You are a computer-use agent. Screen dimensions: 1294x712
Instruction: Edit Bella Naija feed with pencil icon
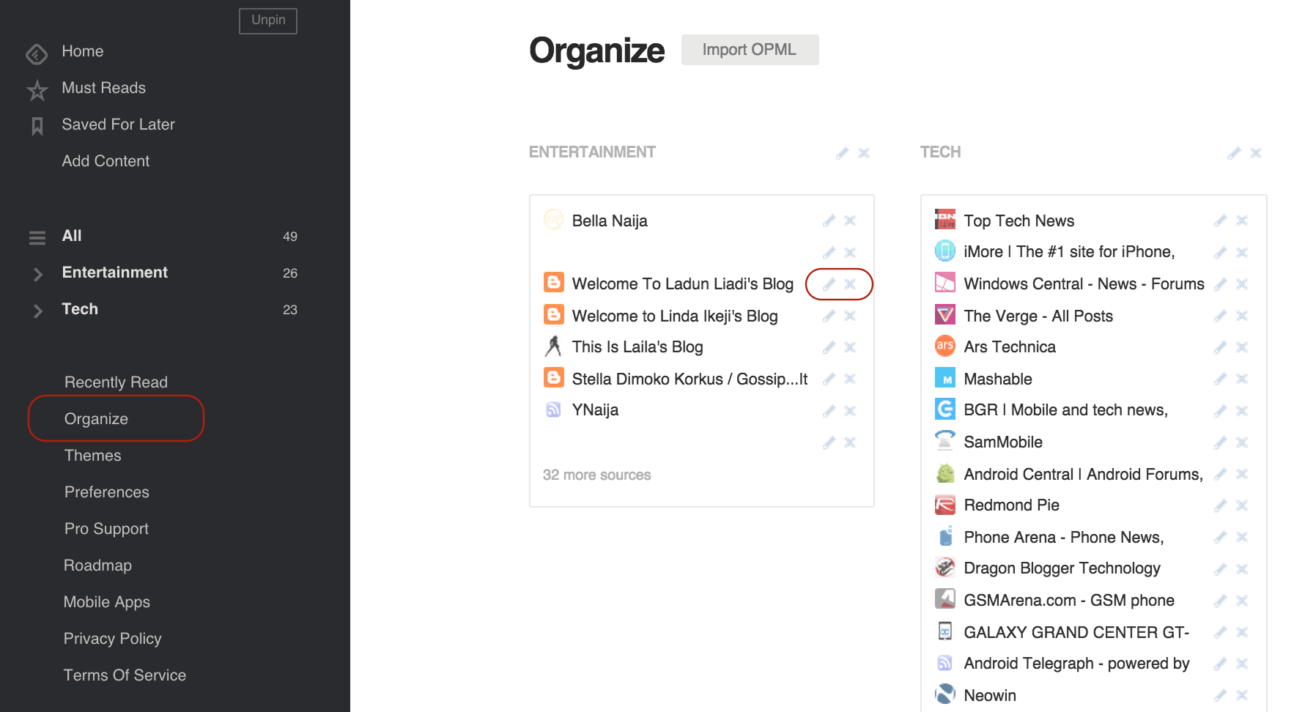(x=829, y=220)
